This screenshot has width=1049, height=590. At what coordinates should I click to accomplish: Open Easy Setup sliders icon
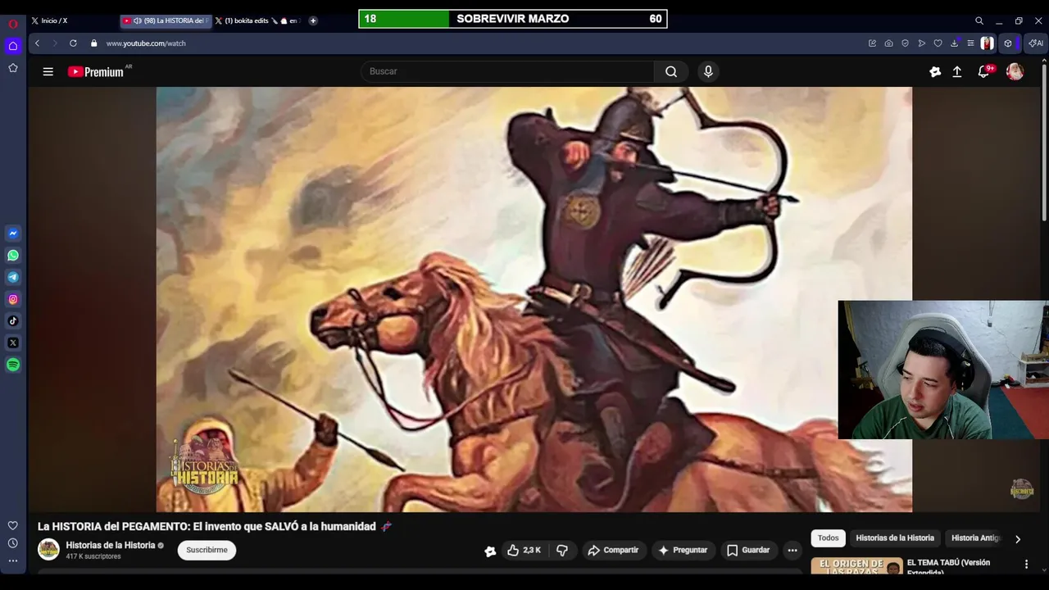coord(970,43)
